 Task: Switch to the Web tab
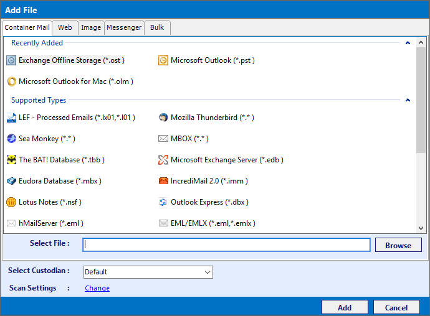[x=65, y=27]
